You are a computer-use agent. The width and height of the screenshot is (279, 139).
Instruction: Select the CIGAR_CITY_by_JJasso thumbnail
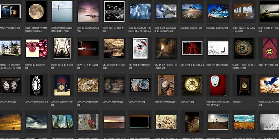pos(88,48)
